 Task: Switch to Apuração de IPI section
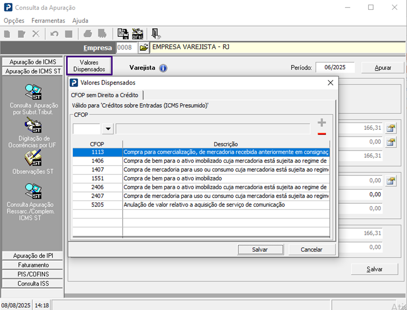pos(33,255)
